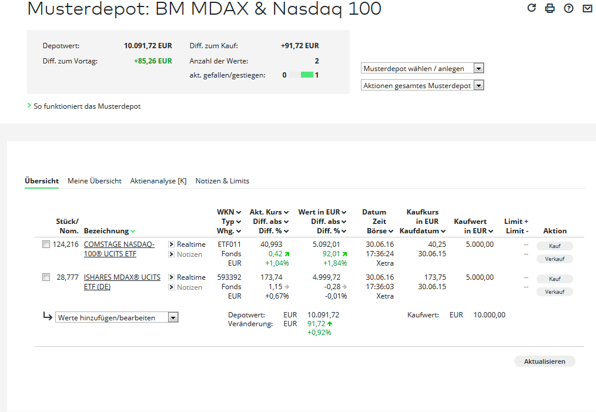The height and width of the screenshot is (412, 596).
Task: Click the print icon
Action: point(550,8)
